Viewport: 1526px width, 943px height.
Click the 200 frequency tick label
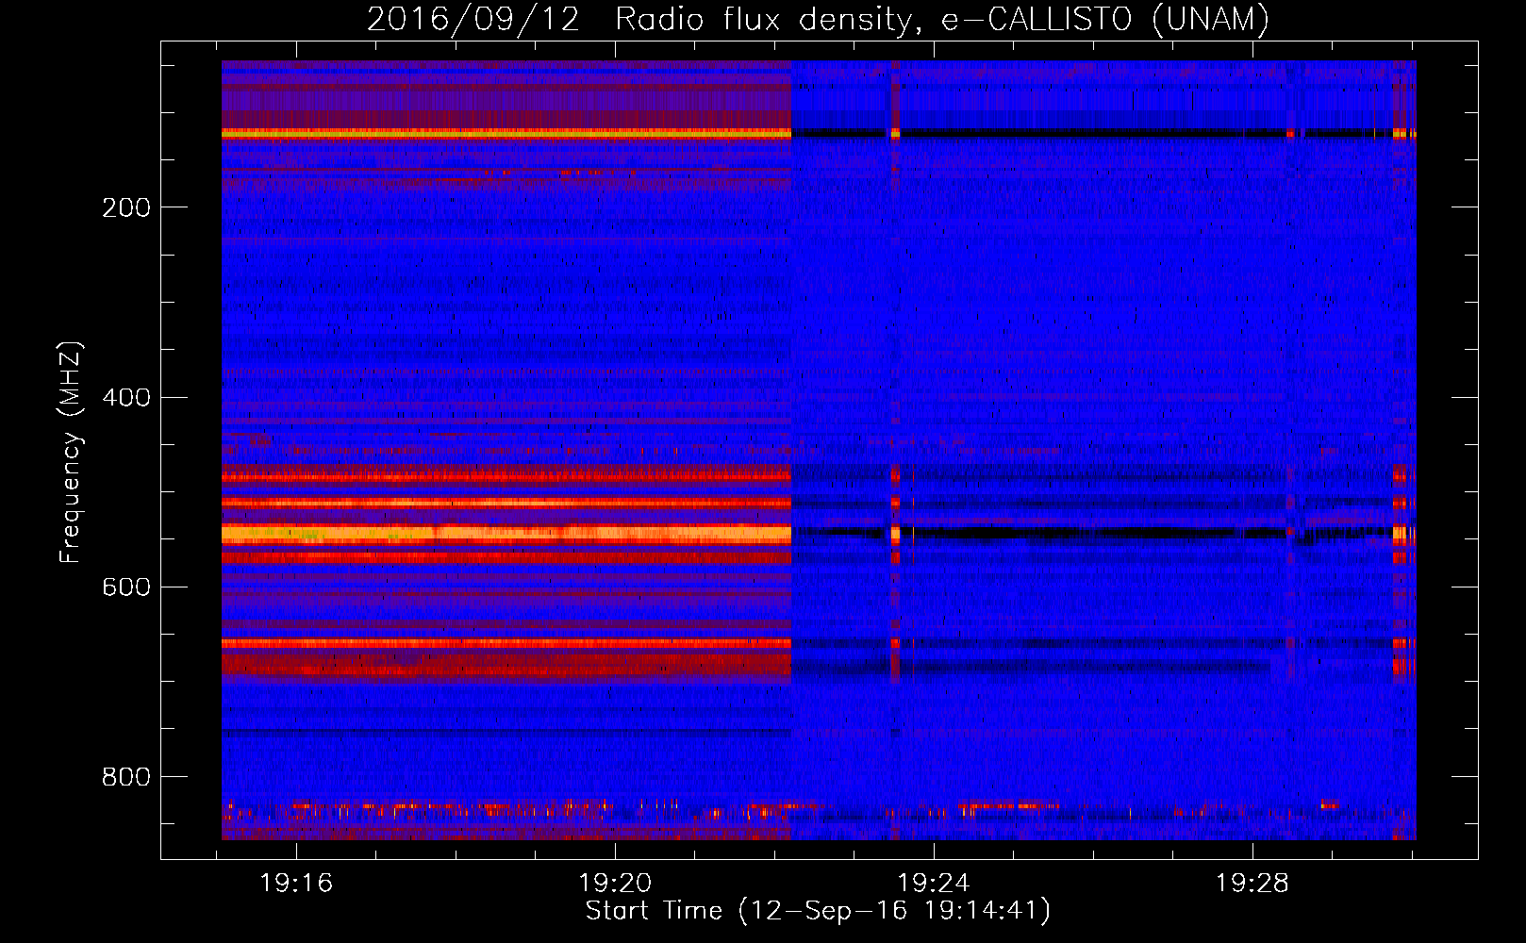[126, 207]
